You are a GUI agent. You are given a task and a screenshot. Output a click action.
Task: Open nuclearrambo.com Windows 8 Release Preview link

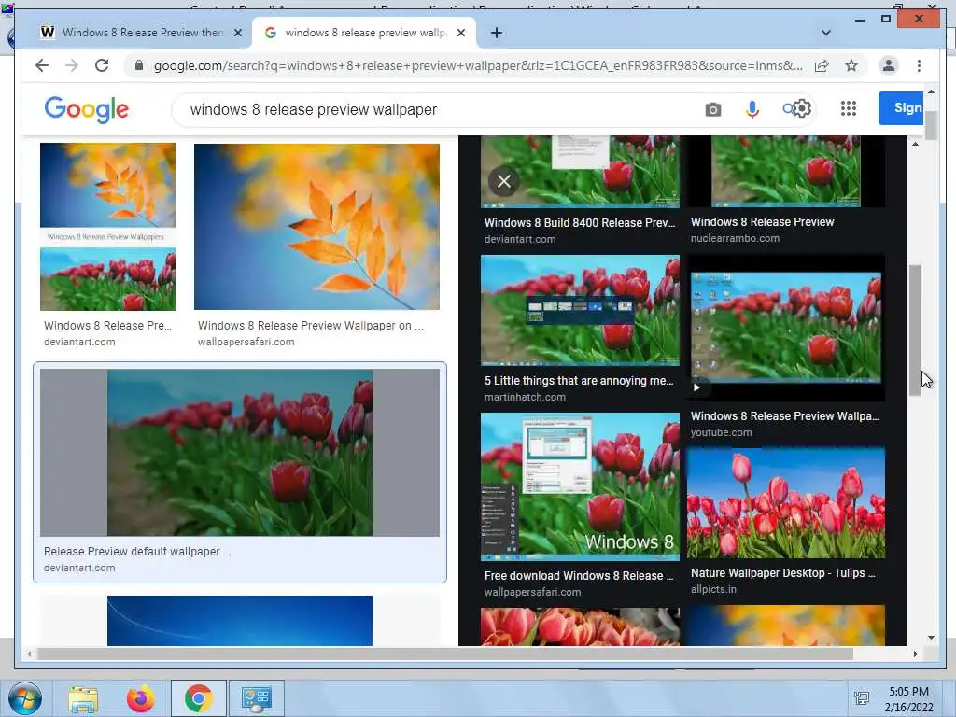click(x=762, y=222)
